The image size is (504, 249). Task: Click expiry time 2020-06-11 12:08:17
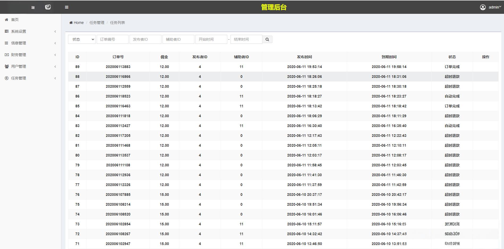pos(389,155)
